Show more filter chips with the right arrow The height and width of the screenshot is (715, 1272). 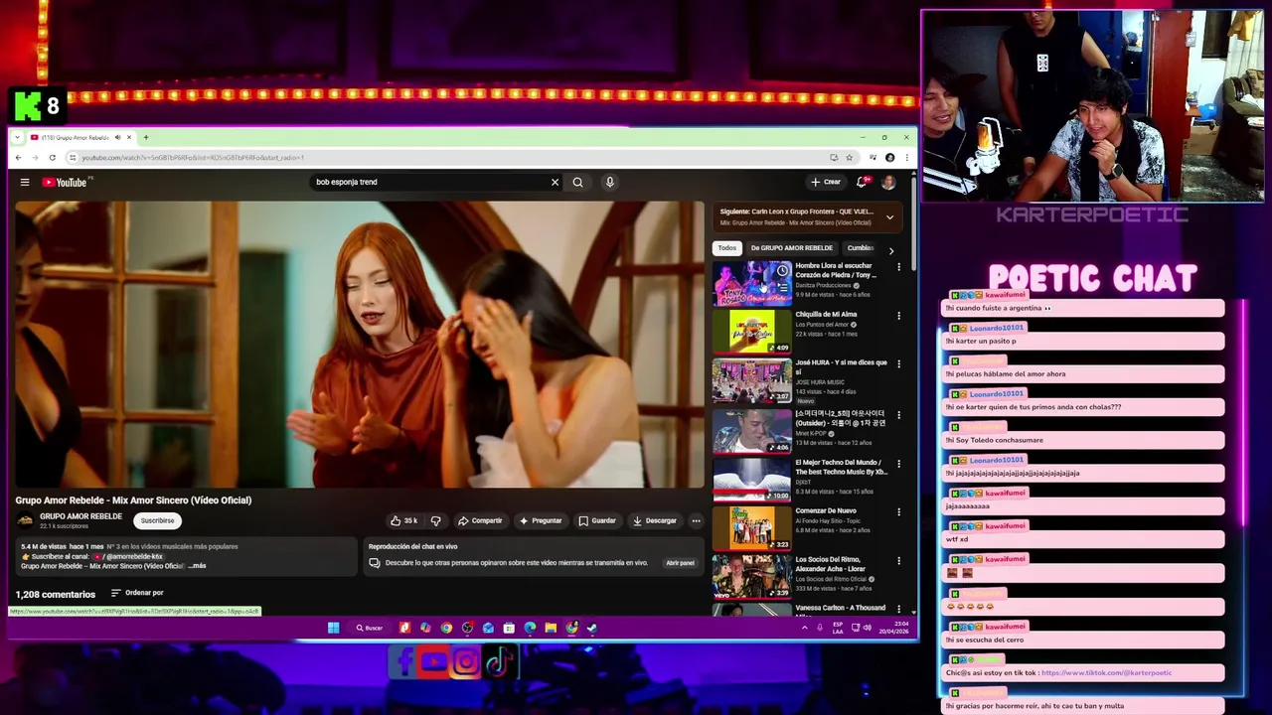point(890,251)
